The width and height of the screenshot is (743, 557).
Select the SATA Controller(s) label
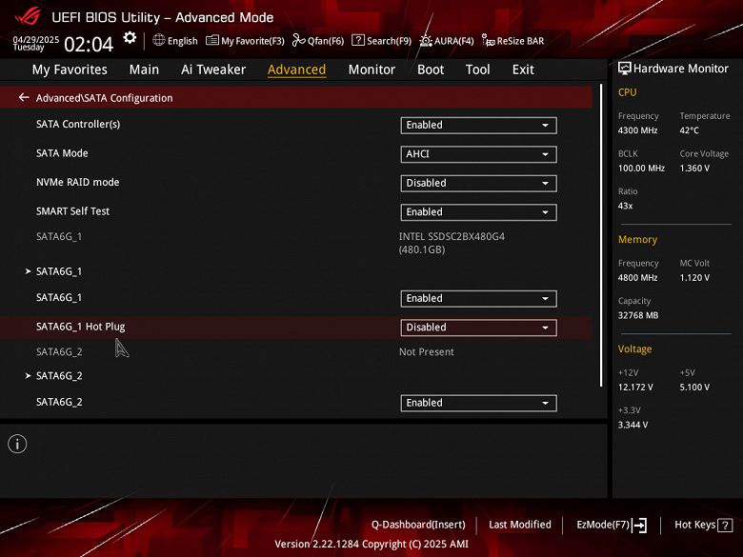pos(78,124)
